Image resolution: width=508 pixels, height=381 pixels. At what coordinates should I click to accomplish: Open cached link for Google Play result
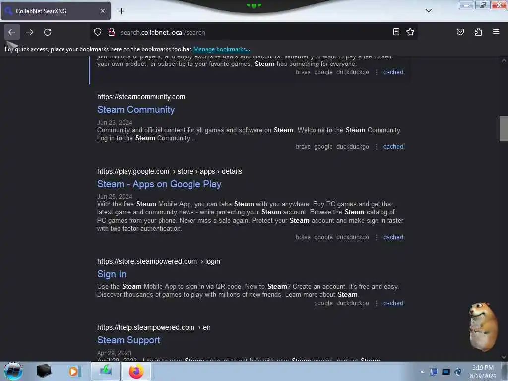393,237
